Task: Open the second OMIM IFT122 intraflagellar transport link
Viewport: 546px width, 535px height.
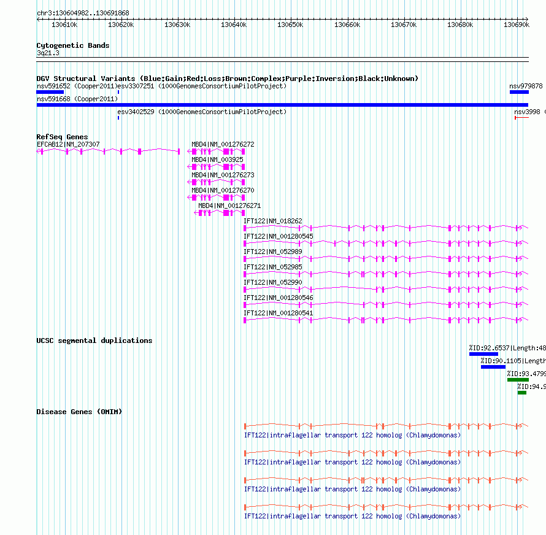Action: (x=352, y=462)
